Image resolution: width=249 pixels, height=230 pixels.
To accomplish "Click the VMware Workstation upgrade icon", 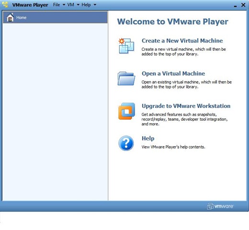I will pos(126,111).
